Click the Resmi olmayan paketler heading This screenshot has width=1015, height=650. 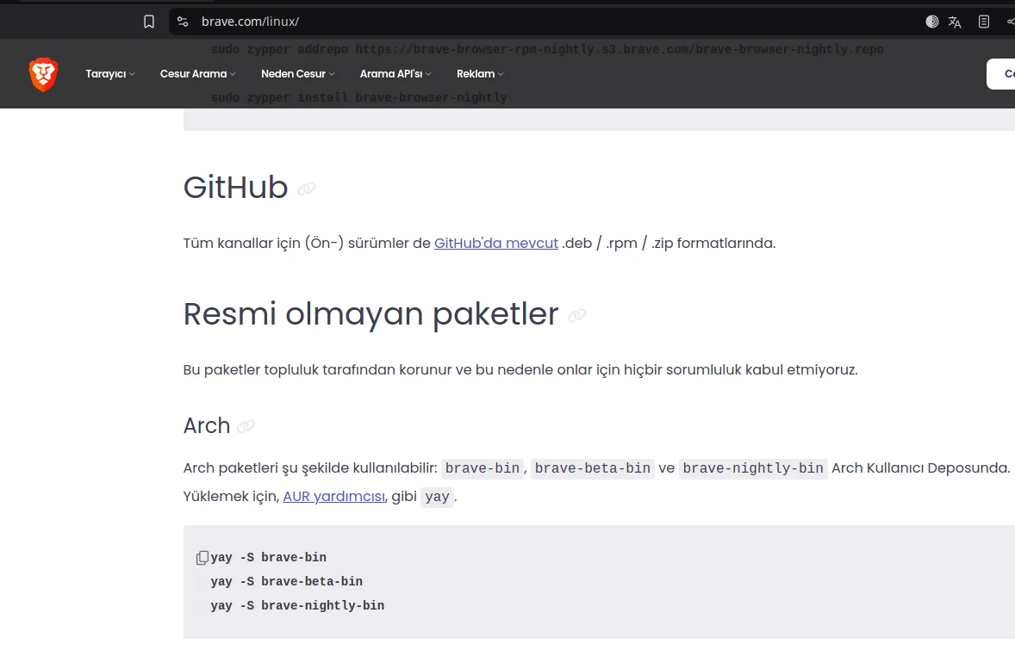[371, 314]
